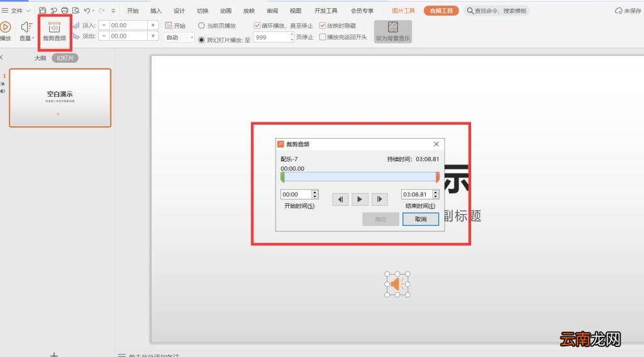644x357 pixels.
Task: Click the play button in trim dialog
Action: coord(360,199)
